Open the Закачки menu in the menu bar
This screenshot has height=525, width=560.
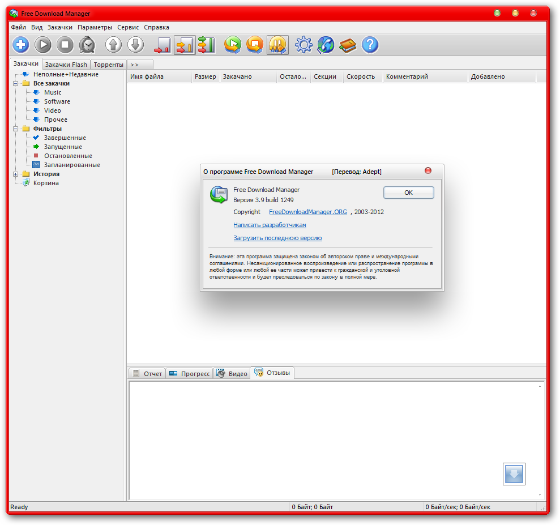coord(59,27)
